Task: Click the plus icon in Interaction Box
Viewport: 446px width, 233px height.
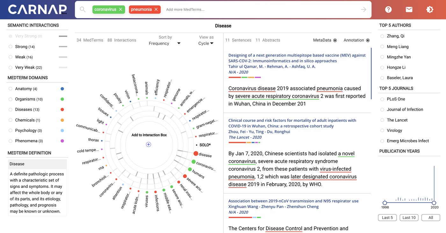Action: pyautogui.click(x=148, y=144)
